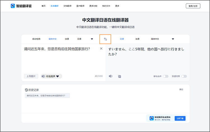Expand source language list dropdown arrow
This screenshot has width=210, height=132.
click(x=92, y=39)
